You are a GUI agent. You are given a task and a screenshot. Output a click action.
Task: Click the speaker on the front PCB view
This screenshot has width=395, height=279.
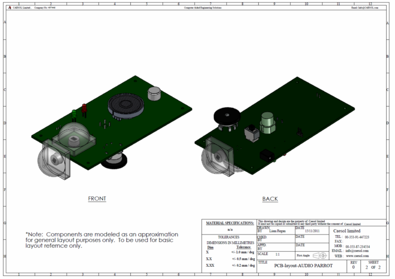pyautogui.click(x=126, y=106)
